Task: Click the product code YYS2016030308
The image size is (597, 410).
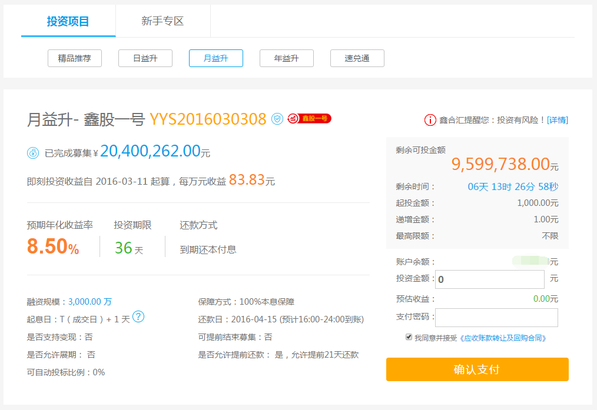Action: pyautogui.click(x=208, y=119)
